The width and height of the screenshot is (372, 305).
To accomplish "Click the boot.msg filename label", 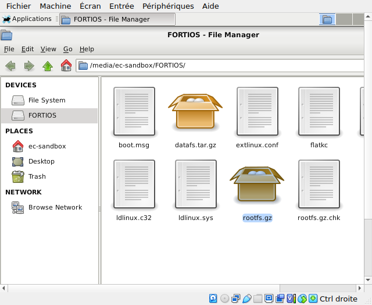I will click(134, 145).
